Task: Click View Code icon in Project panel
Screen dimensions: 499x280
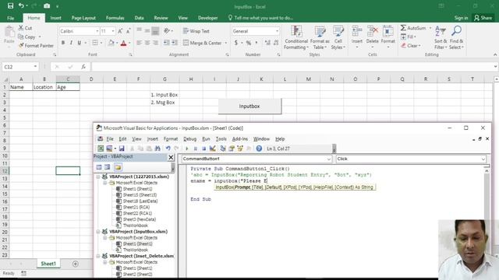Action: click(99, 167)
